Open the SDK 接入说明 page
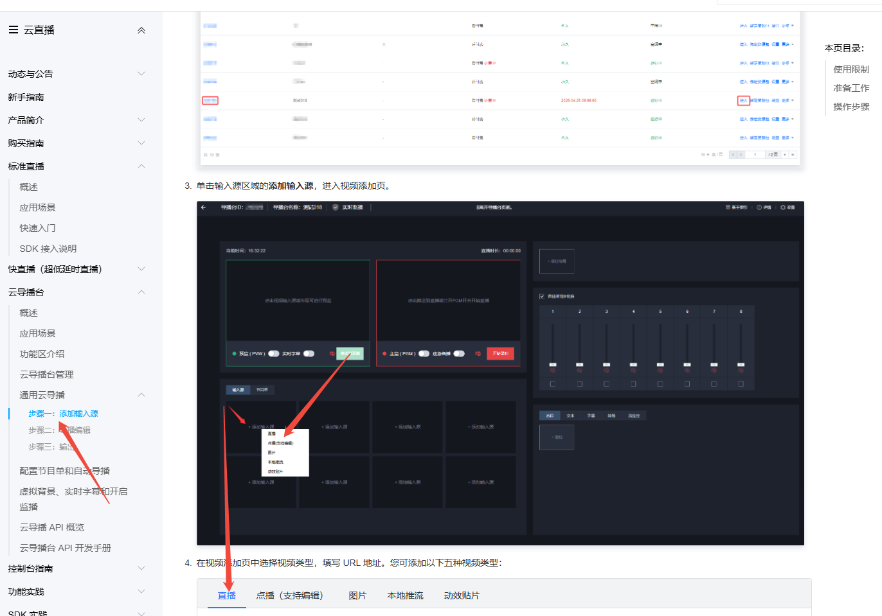 [x=48, y=249]
